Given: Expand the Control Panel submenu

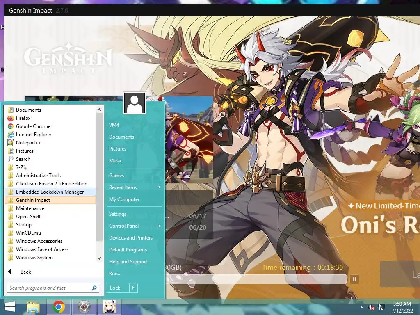Looking at the screenshot, I should [x=160, y=226].
